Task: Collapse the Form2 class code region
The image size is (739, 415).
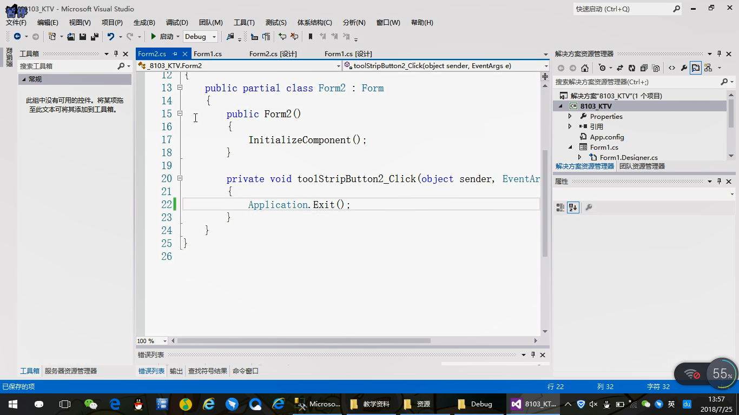Action: (180, 88)
